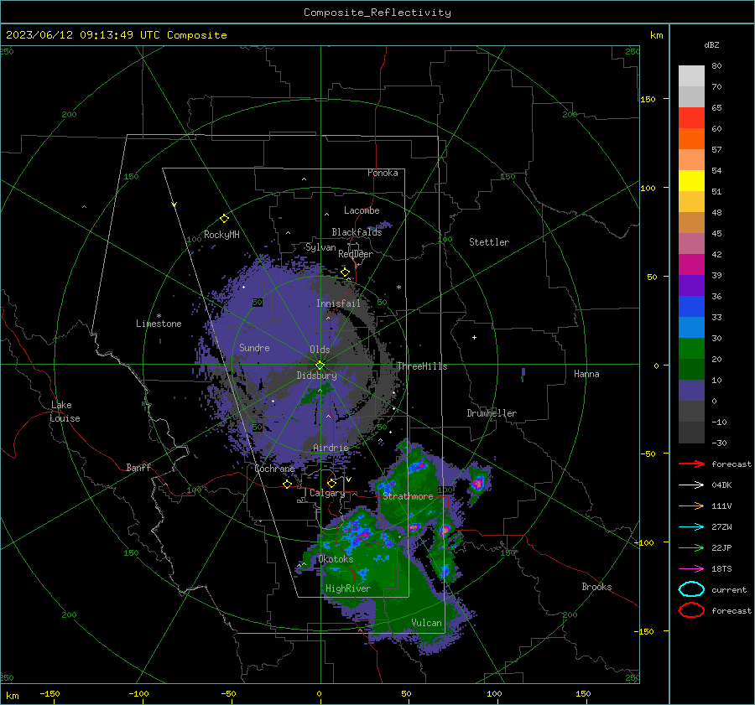Click the 'RedDeer' city label
Viewport: 755px width, 705px height.
coord(356,254)
